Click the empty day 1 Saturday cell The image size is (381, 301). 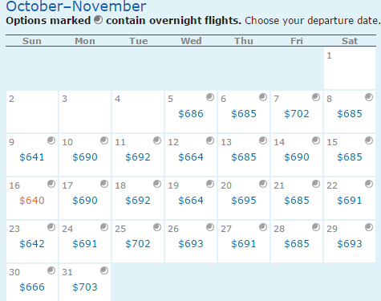tap(350, 68)
